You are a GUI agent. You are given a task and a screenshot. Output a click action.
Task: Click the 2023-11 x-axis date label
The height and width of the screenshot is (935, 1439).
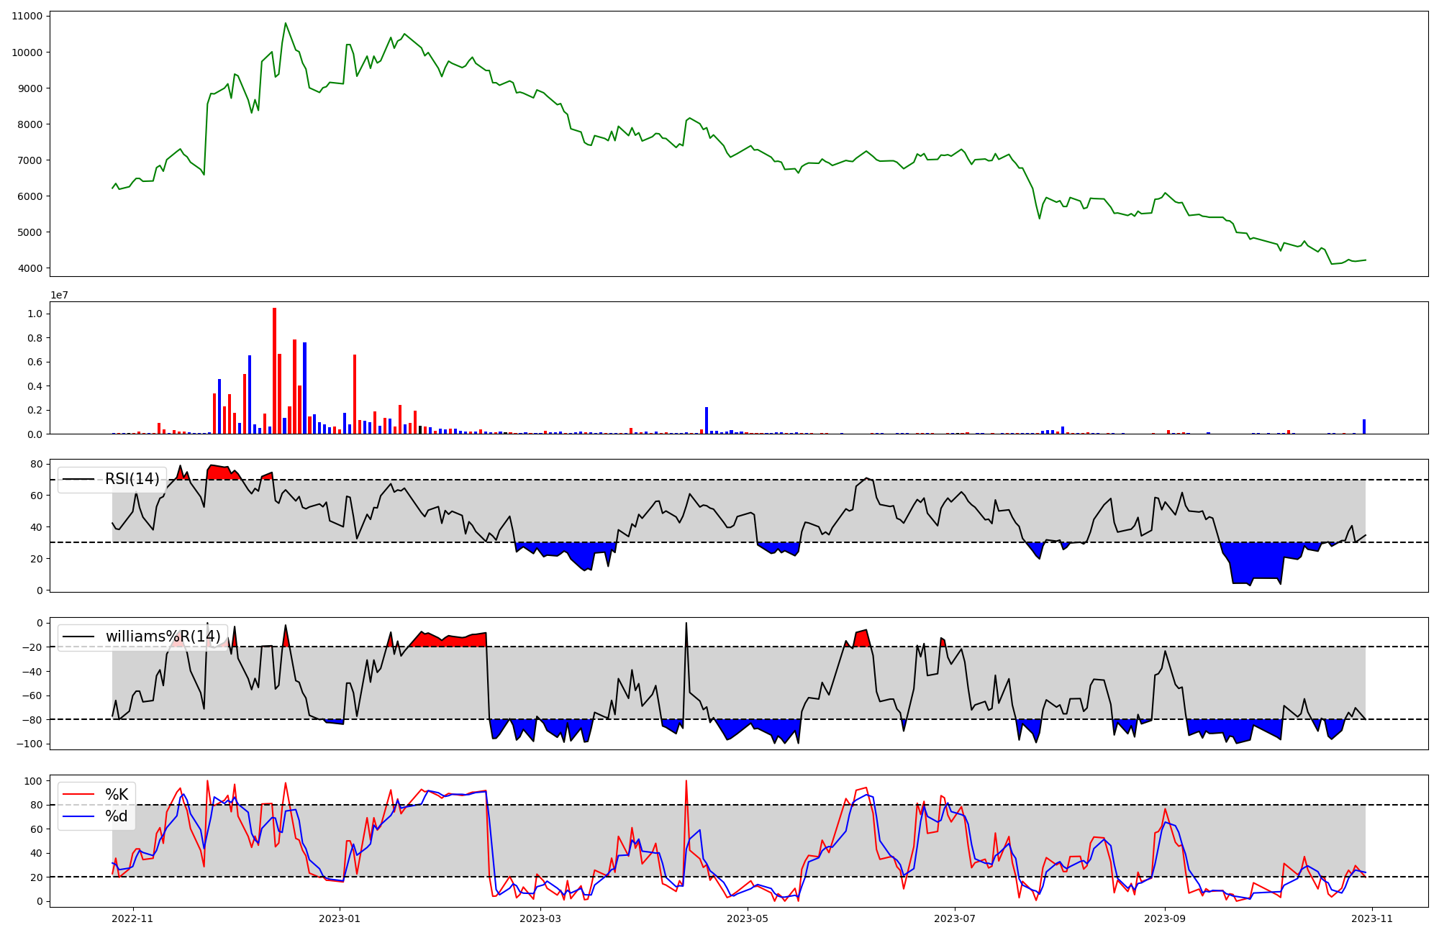pyautogui.click(x=1372, y=918)
